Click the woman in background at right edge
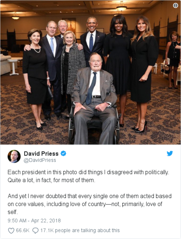 (x=173, y=60)
